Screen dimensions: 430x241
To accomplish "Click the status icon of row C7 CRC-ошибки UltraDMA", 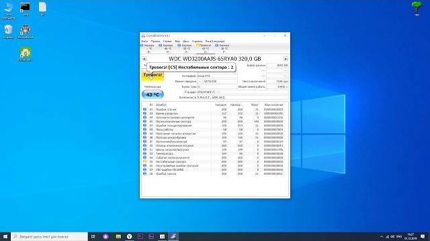I will tap(144, 169).
